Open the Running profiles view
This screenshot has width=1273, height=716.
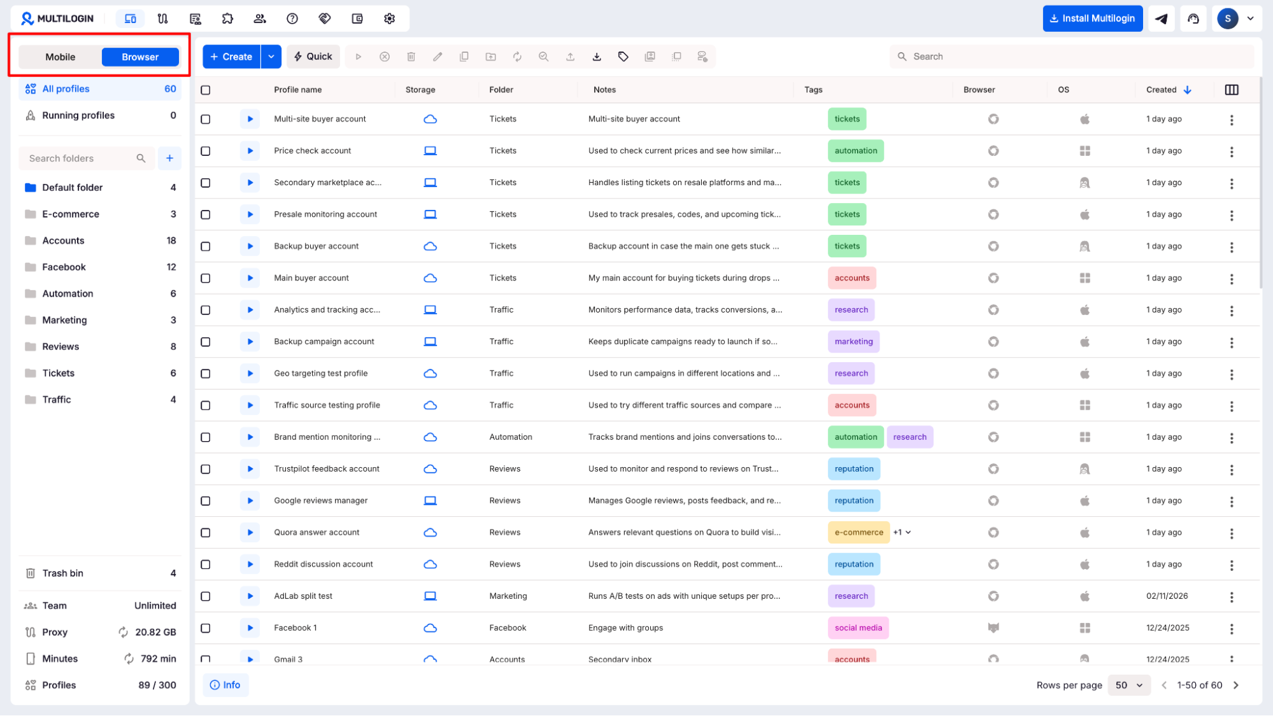point(78,115)
